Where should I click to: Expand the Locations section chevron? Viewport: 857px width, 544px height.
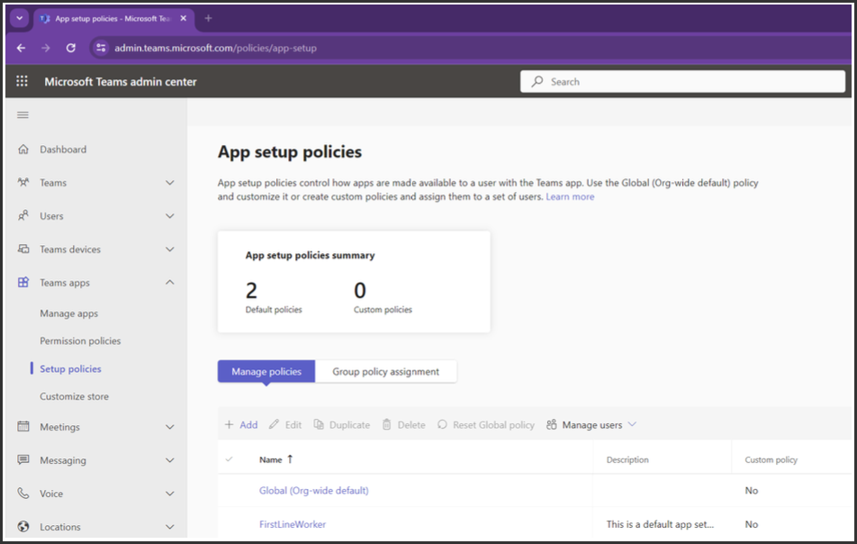coord(170,527)
